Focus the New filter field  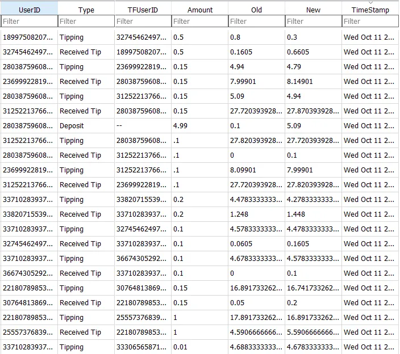(313, 21)
